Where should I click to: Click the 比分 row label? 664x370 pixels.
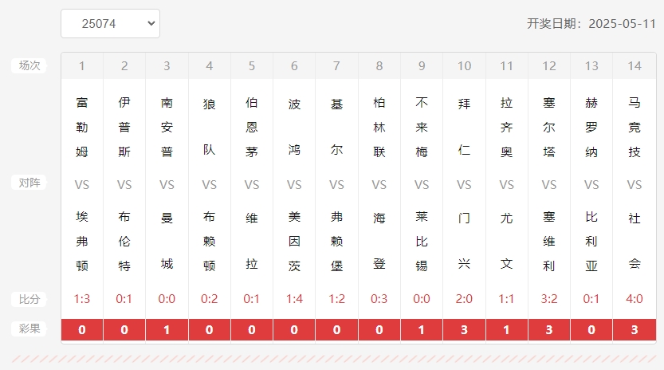coord(29,299)
